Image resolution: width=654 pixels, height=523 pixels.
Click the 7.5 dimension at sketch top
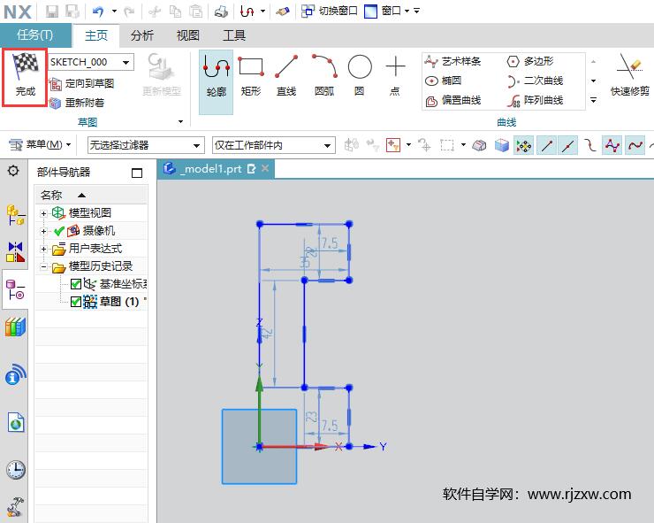(x=330, y=243)
